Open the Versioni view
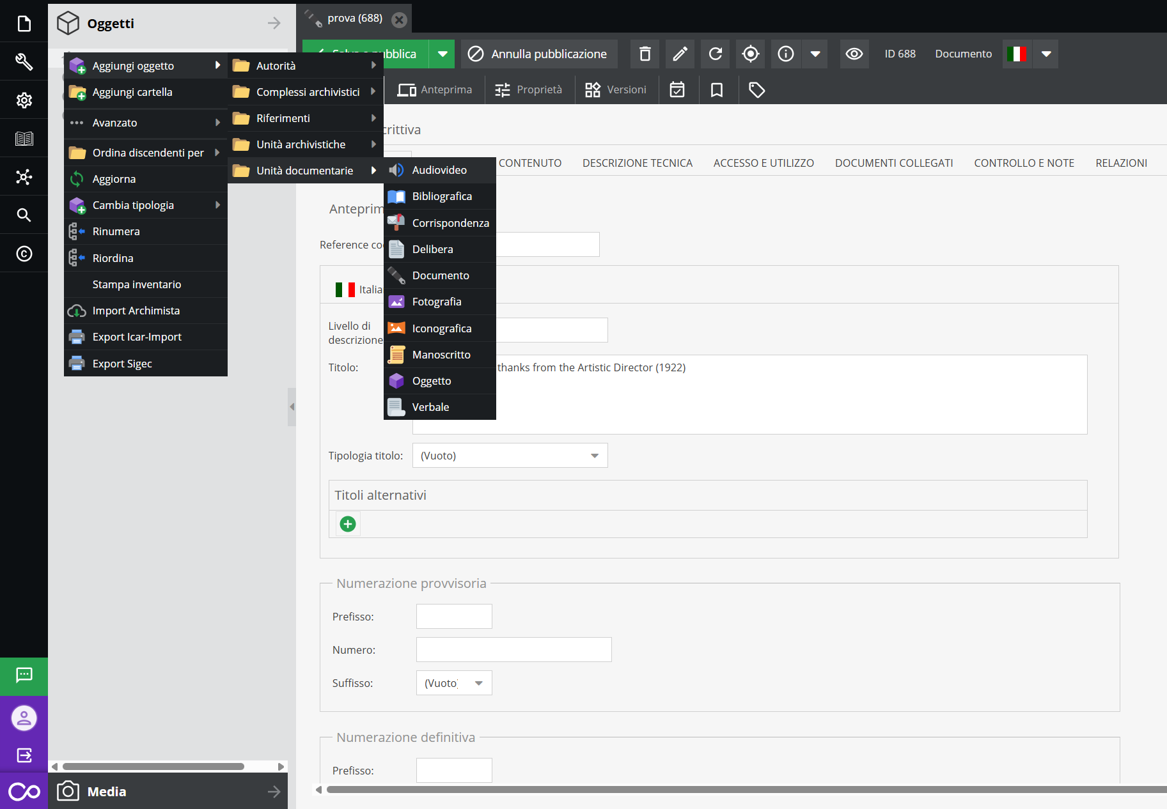Image resolution: width=1167 pixels, height=809 pixels. pos(616,90)
